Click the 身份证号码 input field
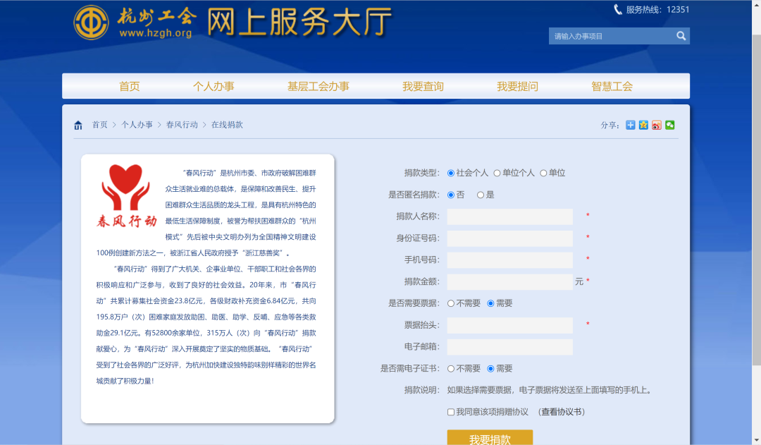 (509, 238)
